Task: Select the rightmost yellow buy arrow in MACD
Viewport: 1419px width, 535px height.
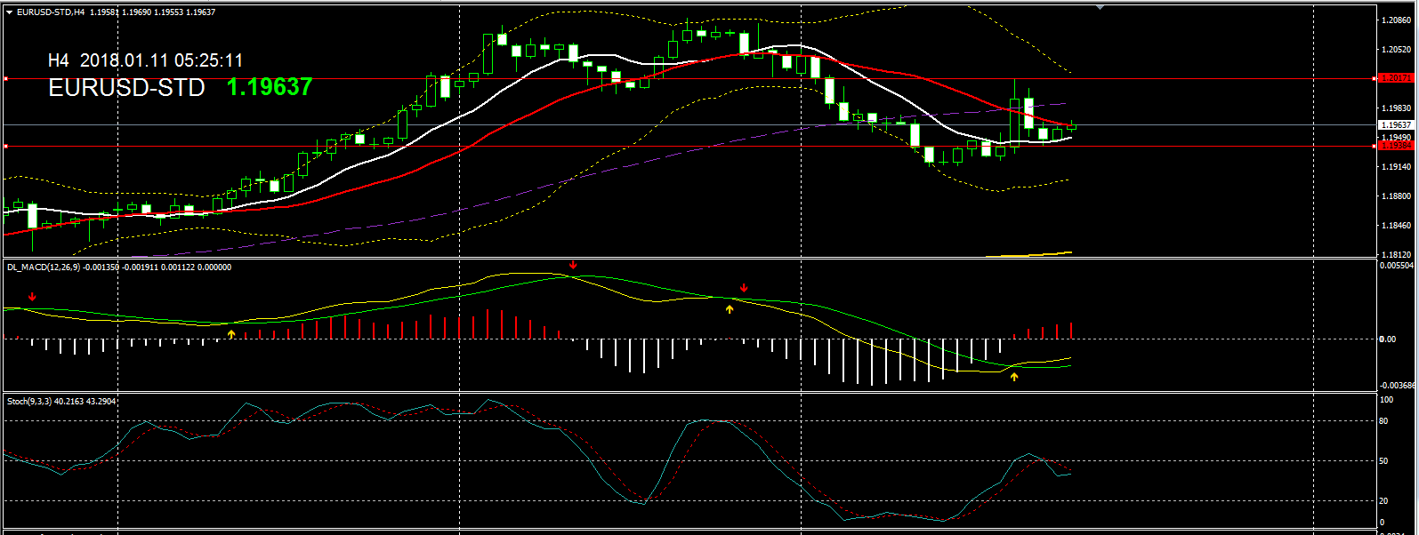Action: click(1014, 377)
